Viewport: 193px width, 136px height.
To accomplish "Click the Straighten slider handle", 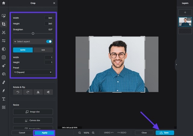I will (x=33, y=34).
